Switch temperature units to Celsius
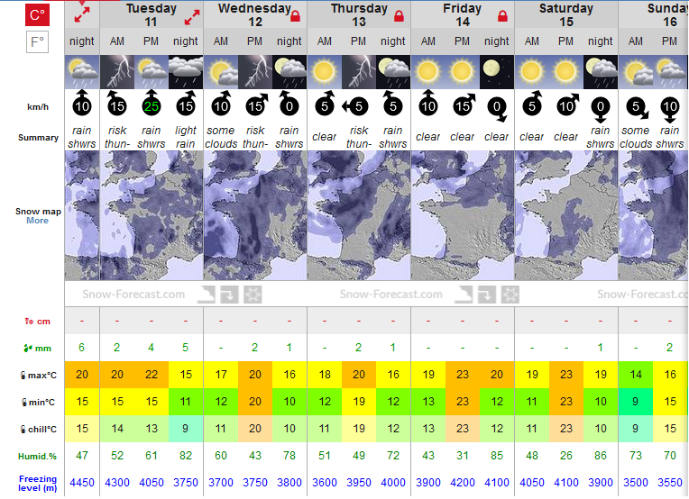Viewport: 689px width, 499px height. (x=37, y=14)
